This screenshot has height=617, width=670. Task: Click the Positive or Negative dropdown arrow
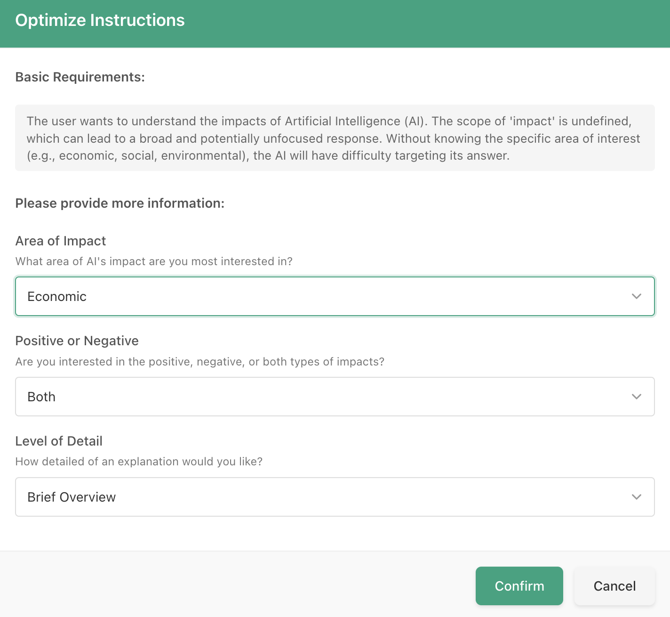click(x=637, y=397)
